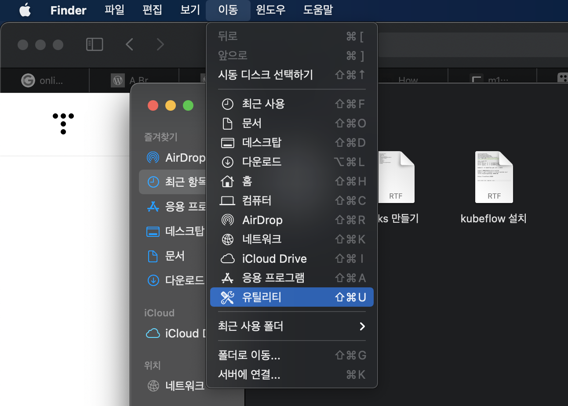Toggle sidebar button in background window toolbar
The height and width of the screenshot is (406, 568).
click(x=95, y=44)
